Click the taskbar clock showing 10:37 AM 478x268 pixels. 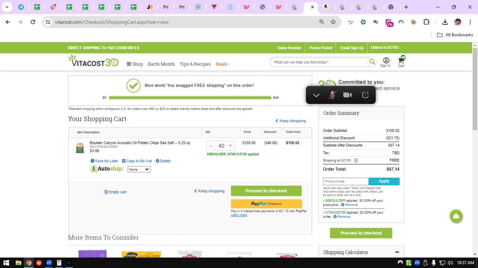click(x=466, y=263)
